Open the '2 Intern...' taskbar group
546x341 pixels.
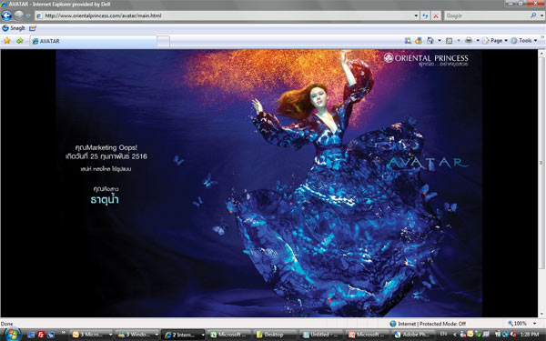pyautogui.click(x=184, y=335)
